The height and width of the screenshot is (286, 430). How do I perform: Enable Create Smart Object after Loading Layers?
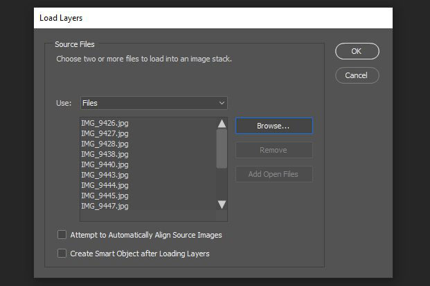click(62, 253)
